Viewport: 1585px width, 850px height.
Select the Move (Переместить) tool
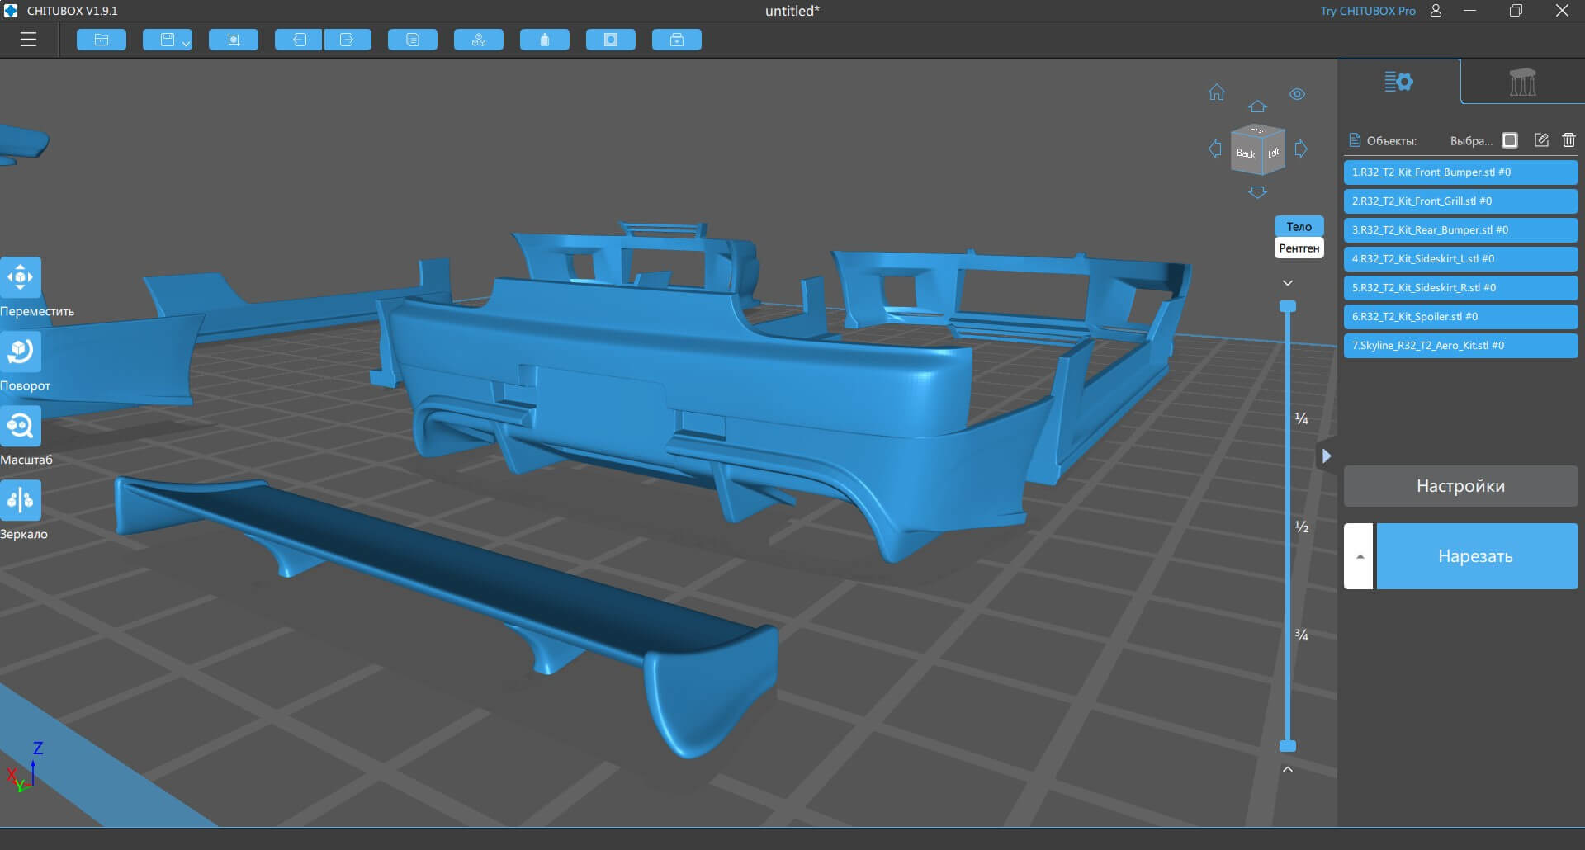(21, 277)
